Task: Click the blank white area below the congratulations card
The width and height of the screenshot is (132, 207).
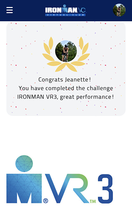Action: pyautogui.click(x=66, y=135)
